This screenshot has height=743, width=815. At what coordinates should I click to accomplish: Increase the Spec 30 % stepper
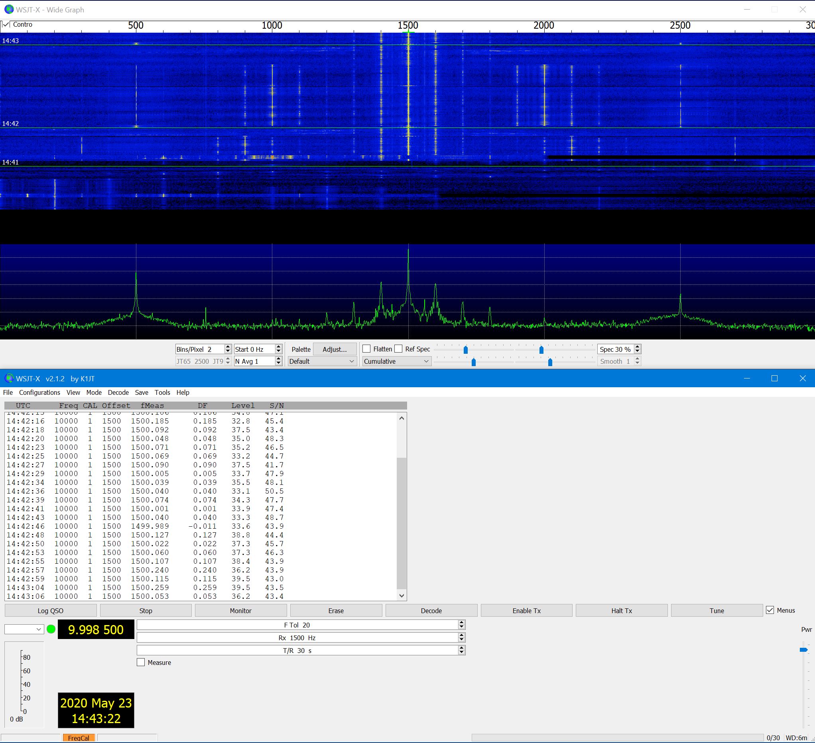coord(638,347)
